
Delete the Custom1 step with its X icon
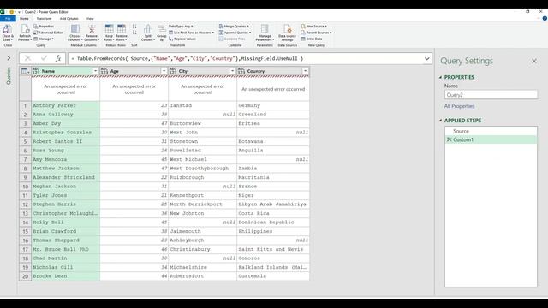(x=449, y=139)
